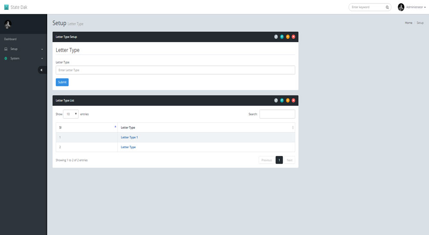Click the sidebar user avatar picture
The width and height of the screenshot is (429, 235).
(x=8, y=24)
